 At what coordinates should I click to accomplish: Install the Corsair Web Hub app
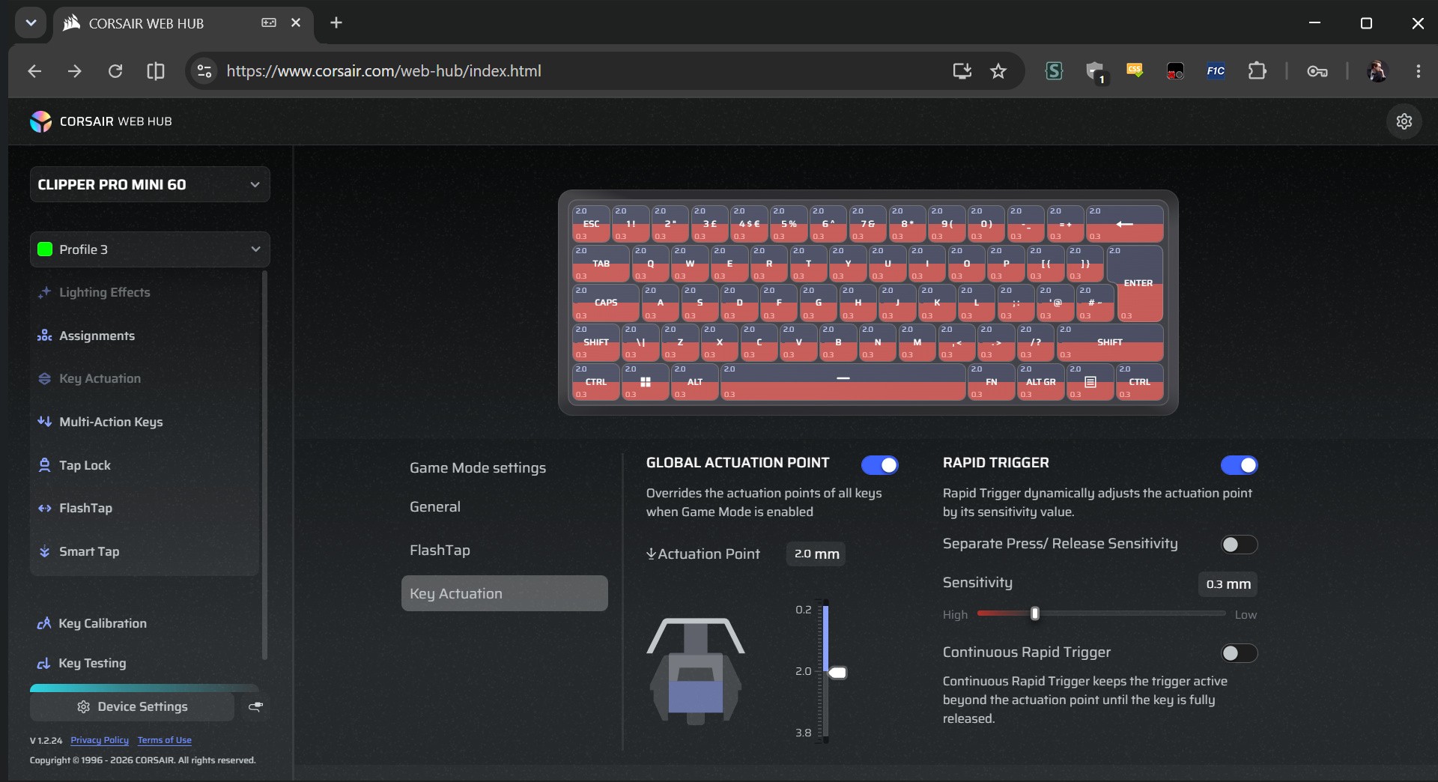(x=962, y=71)
